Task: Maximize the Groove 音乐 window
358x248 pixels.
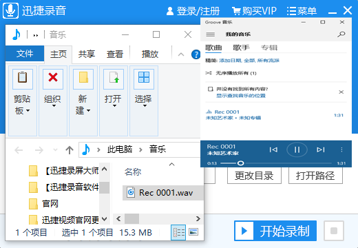Action: [323, 22]
